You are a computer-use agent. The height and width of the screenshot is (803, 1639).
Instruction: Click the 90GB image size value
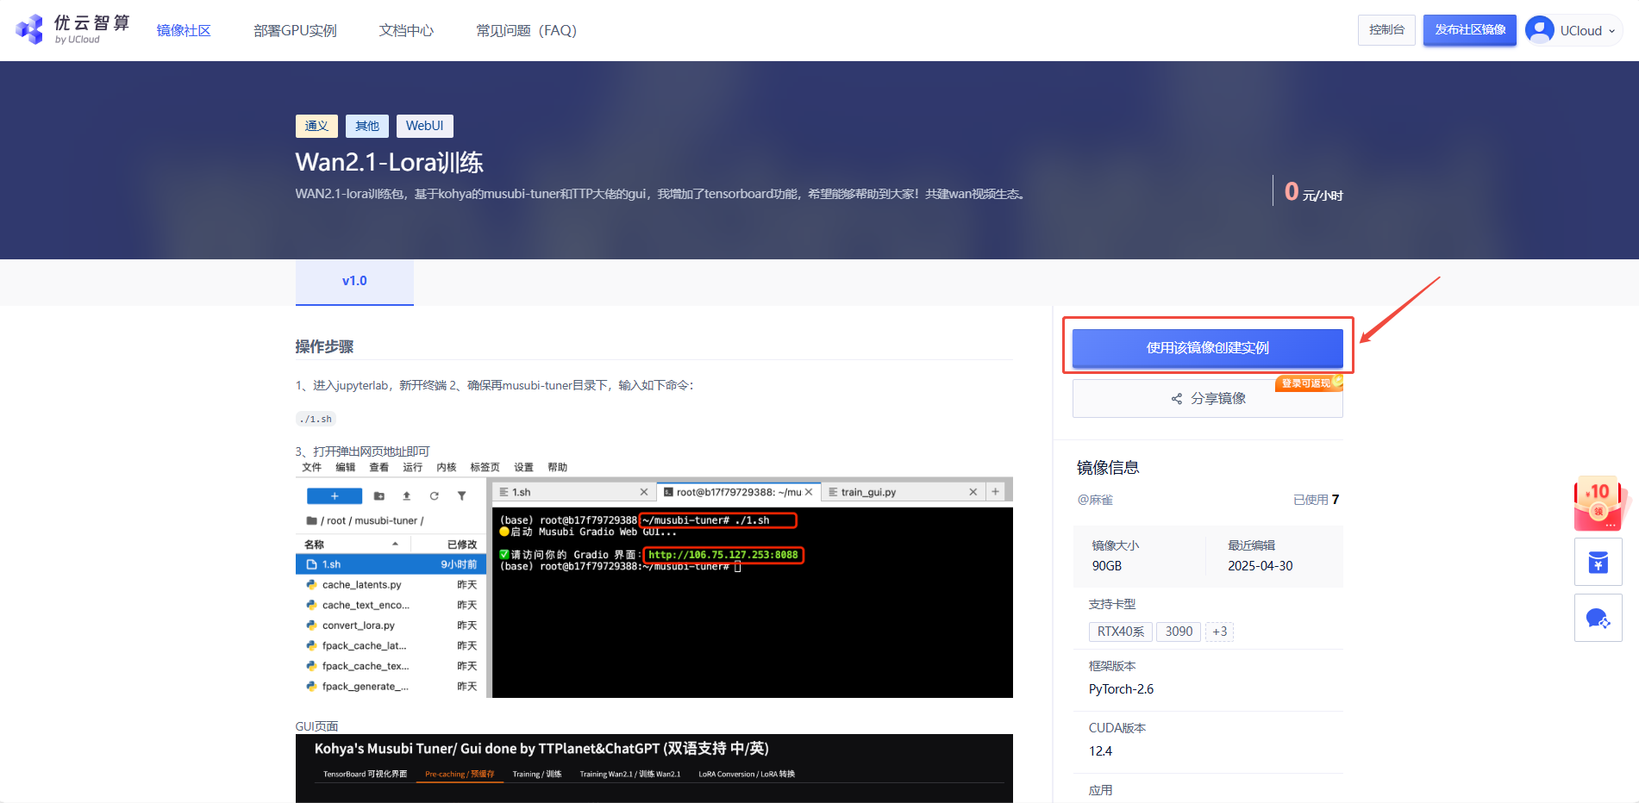click(x=1107, y=566)
